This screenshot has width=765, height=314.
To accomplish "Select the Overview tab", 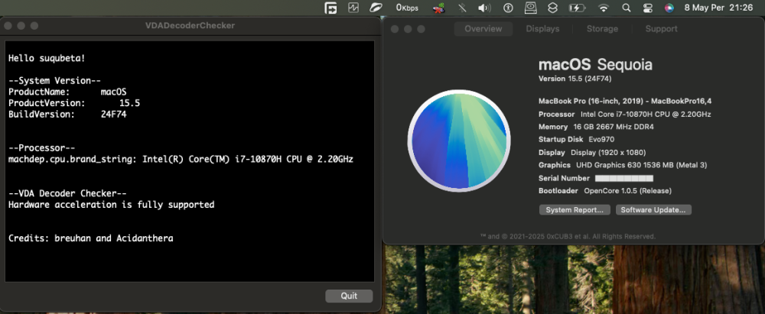I will point(483,29).
